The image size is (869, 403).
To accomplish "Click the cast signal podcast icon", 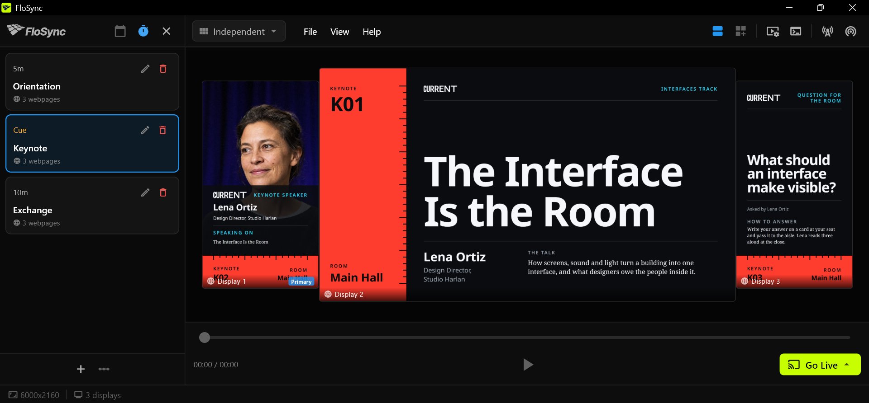I will [x=850, y=31].
